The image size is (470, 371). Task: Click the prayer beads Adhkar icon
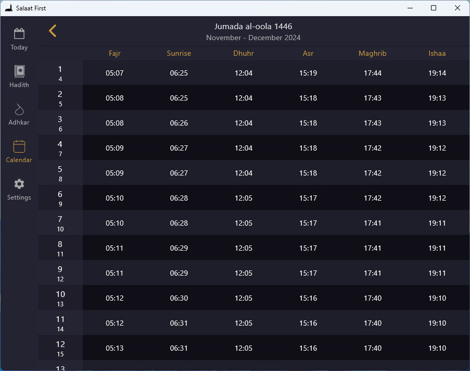(19, 109)
